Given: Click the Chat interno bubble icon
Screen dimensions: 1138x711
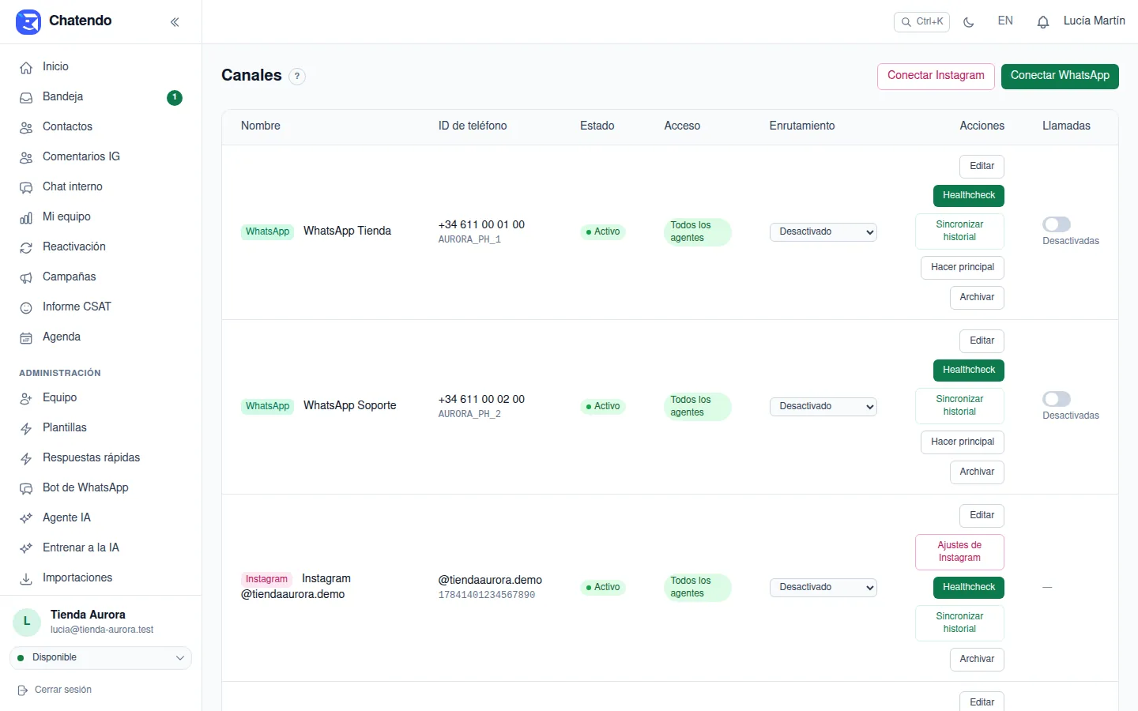Looking at the screenshot, I should [26, 187].
